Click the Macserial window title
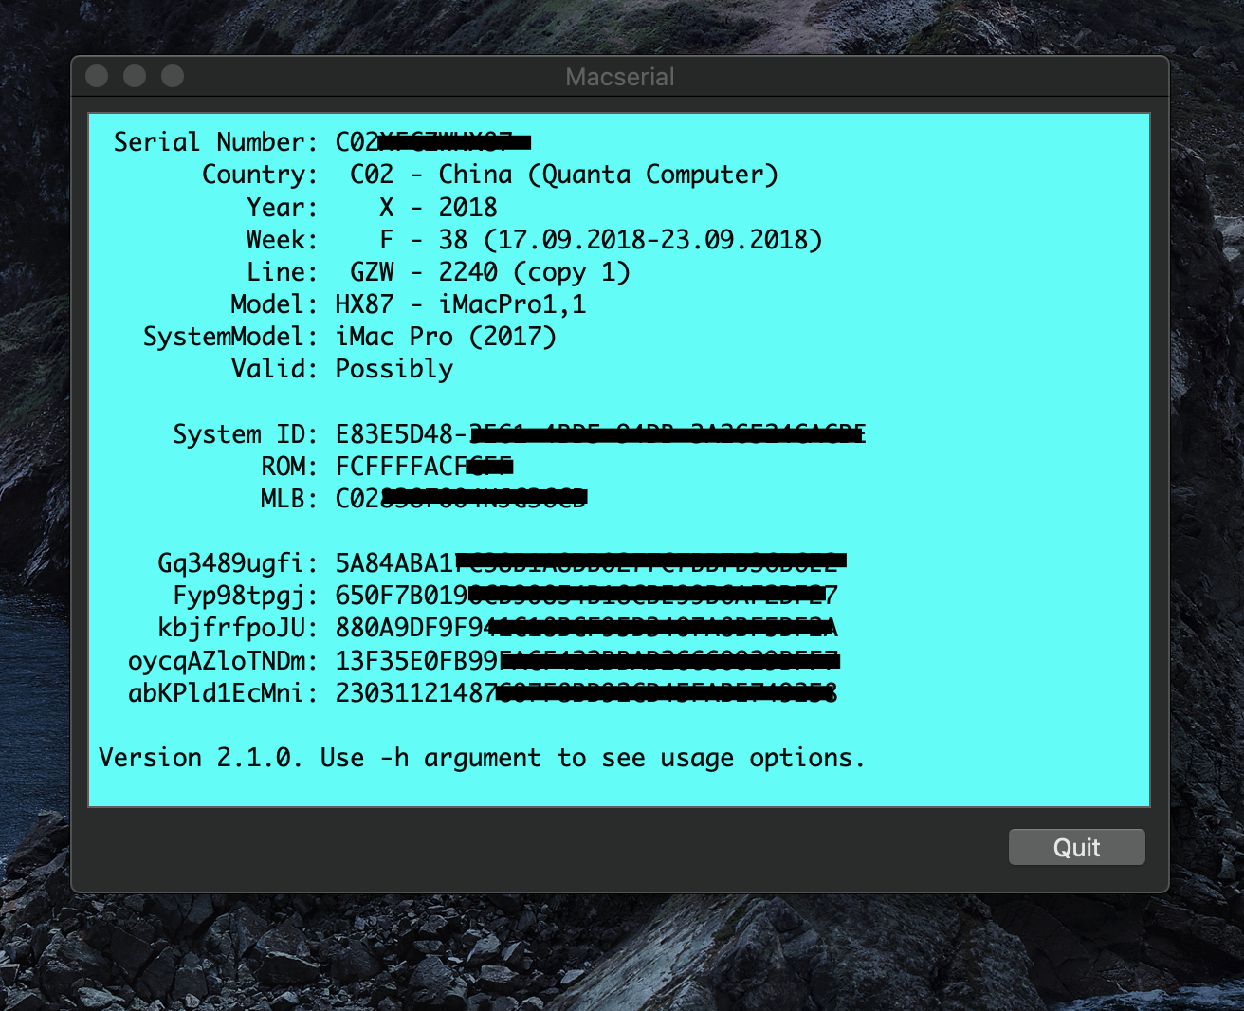The width and height of the screenshot is (1244, 1011). click(620, 77)
